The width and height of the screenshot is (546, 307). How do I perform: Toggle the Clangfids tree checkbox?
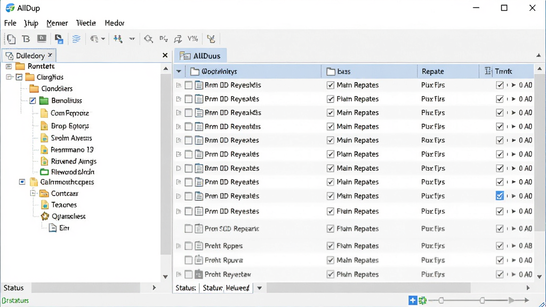(x=19, y=77)
